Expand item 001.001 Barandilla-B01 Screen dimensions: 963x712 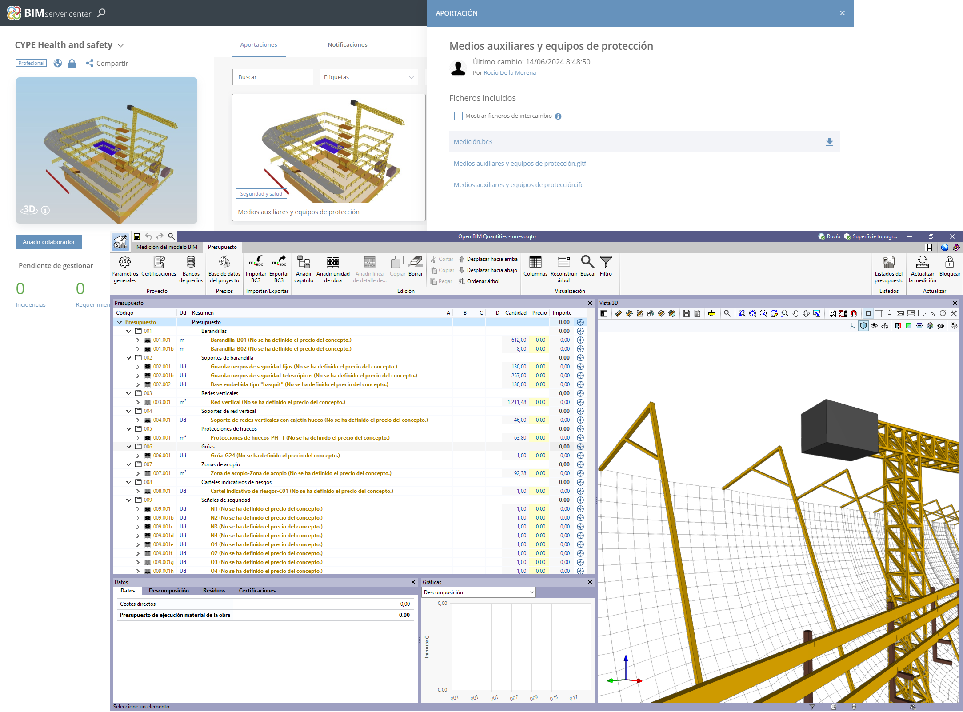tap(138, 340)
